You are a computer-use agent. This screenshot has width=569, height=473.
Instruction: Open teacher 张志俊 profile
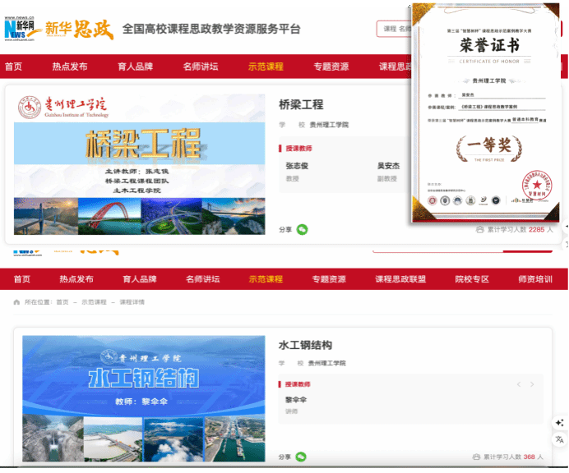[x=297, y=166]
